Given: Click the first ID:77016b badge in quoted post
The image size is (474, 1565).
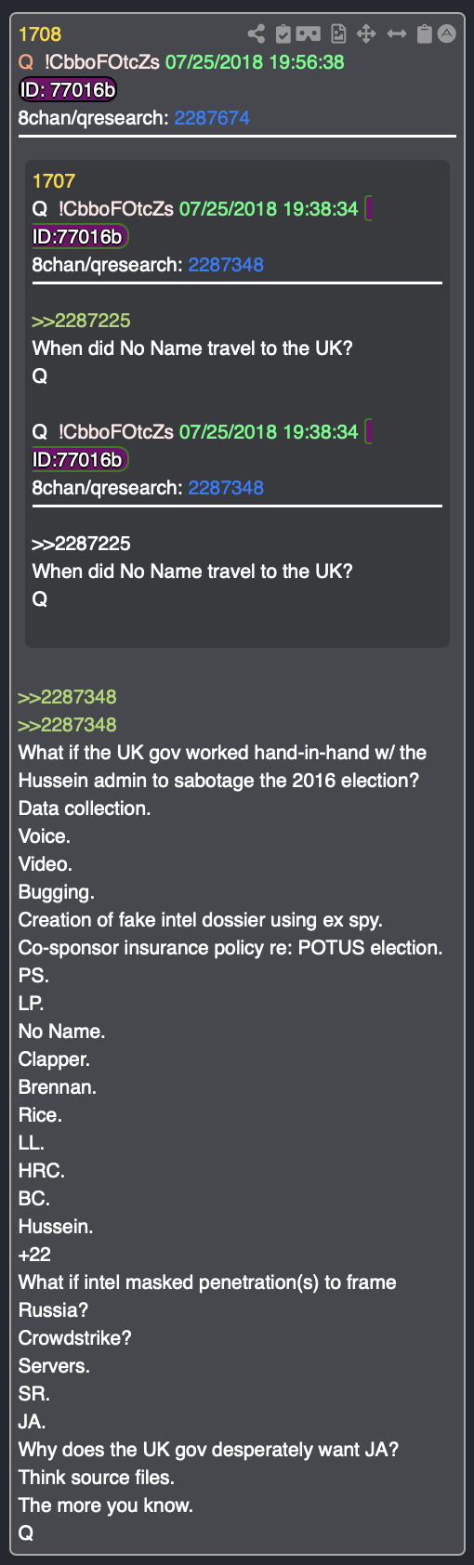Looking at the screenshot, I should [79, 237].
